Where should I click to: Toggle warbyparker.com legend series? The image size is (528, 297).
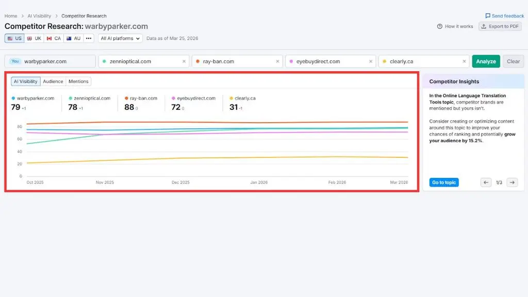pyautogui.click(x=32, y=98)
